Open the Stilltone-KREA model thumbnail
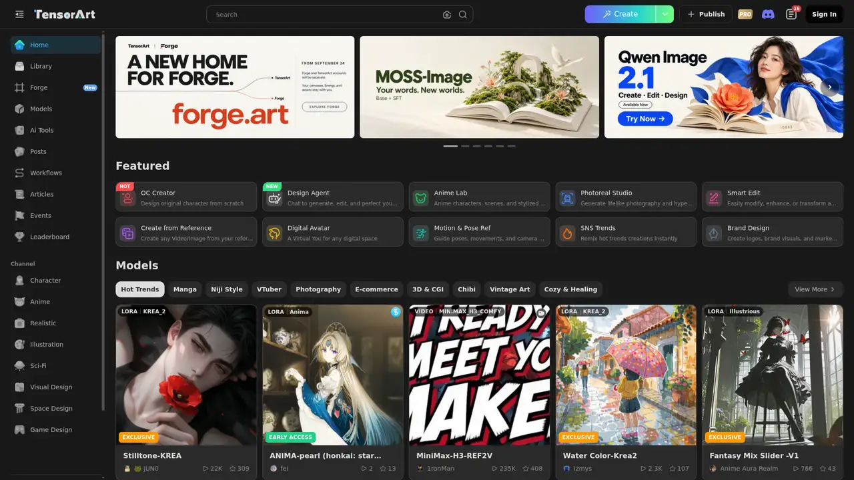 pos(186,375)
